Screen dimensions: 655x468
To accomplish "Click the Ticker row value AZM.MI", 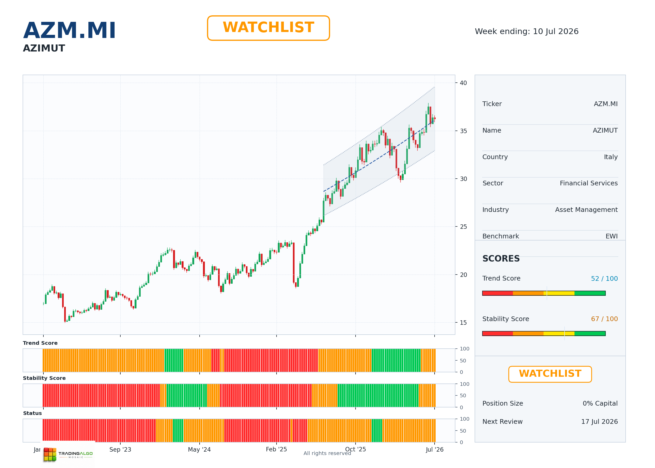I will pyautogui.click(x=606, y=104).
